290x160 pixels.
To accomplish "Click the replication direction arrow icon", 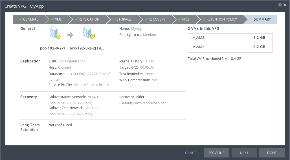I will click(x=70, y=35).
